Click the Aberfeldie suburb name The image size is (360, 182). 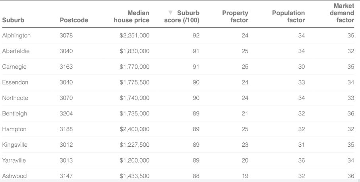(x=16, y=51)
